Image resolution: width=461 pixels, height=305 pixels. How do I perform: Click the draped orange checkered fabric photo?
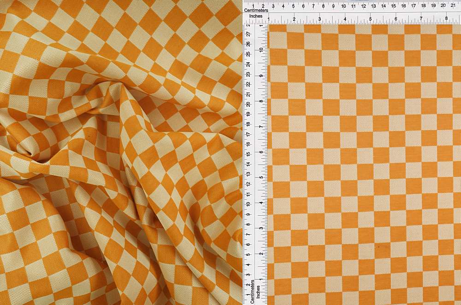tap(121, 153)
